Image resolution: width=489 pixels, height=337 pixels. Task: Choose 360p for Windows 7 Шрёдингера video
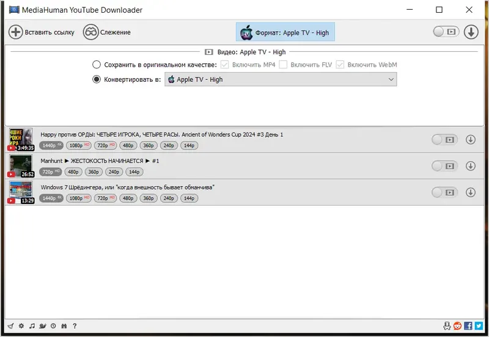tap(149, 198)
